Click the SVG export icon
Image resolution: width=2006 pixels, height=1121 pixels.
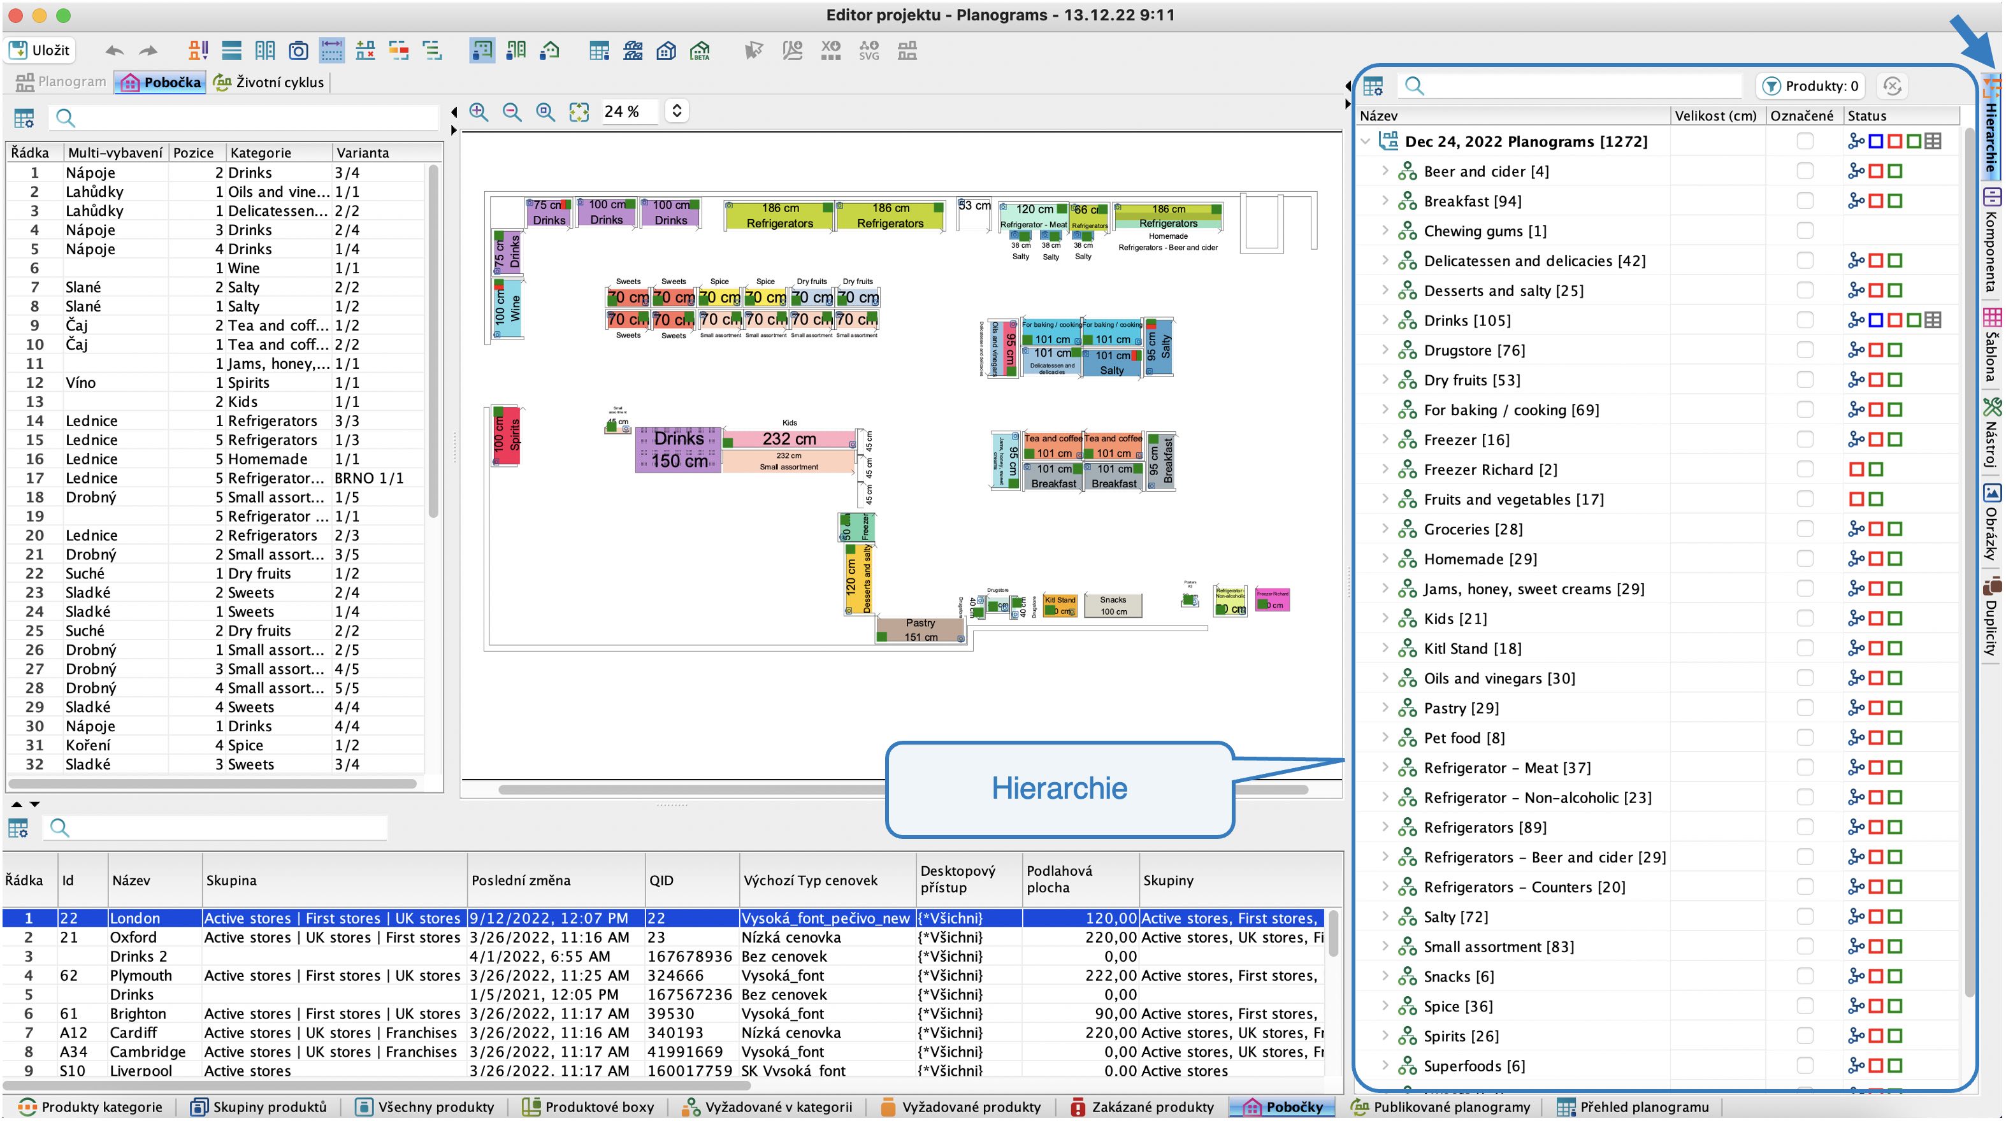pos(869,52)
